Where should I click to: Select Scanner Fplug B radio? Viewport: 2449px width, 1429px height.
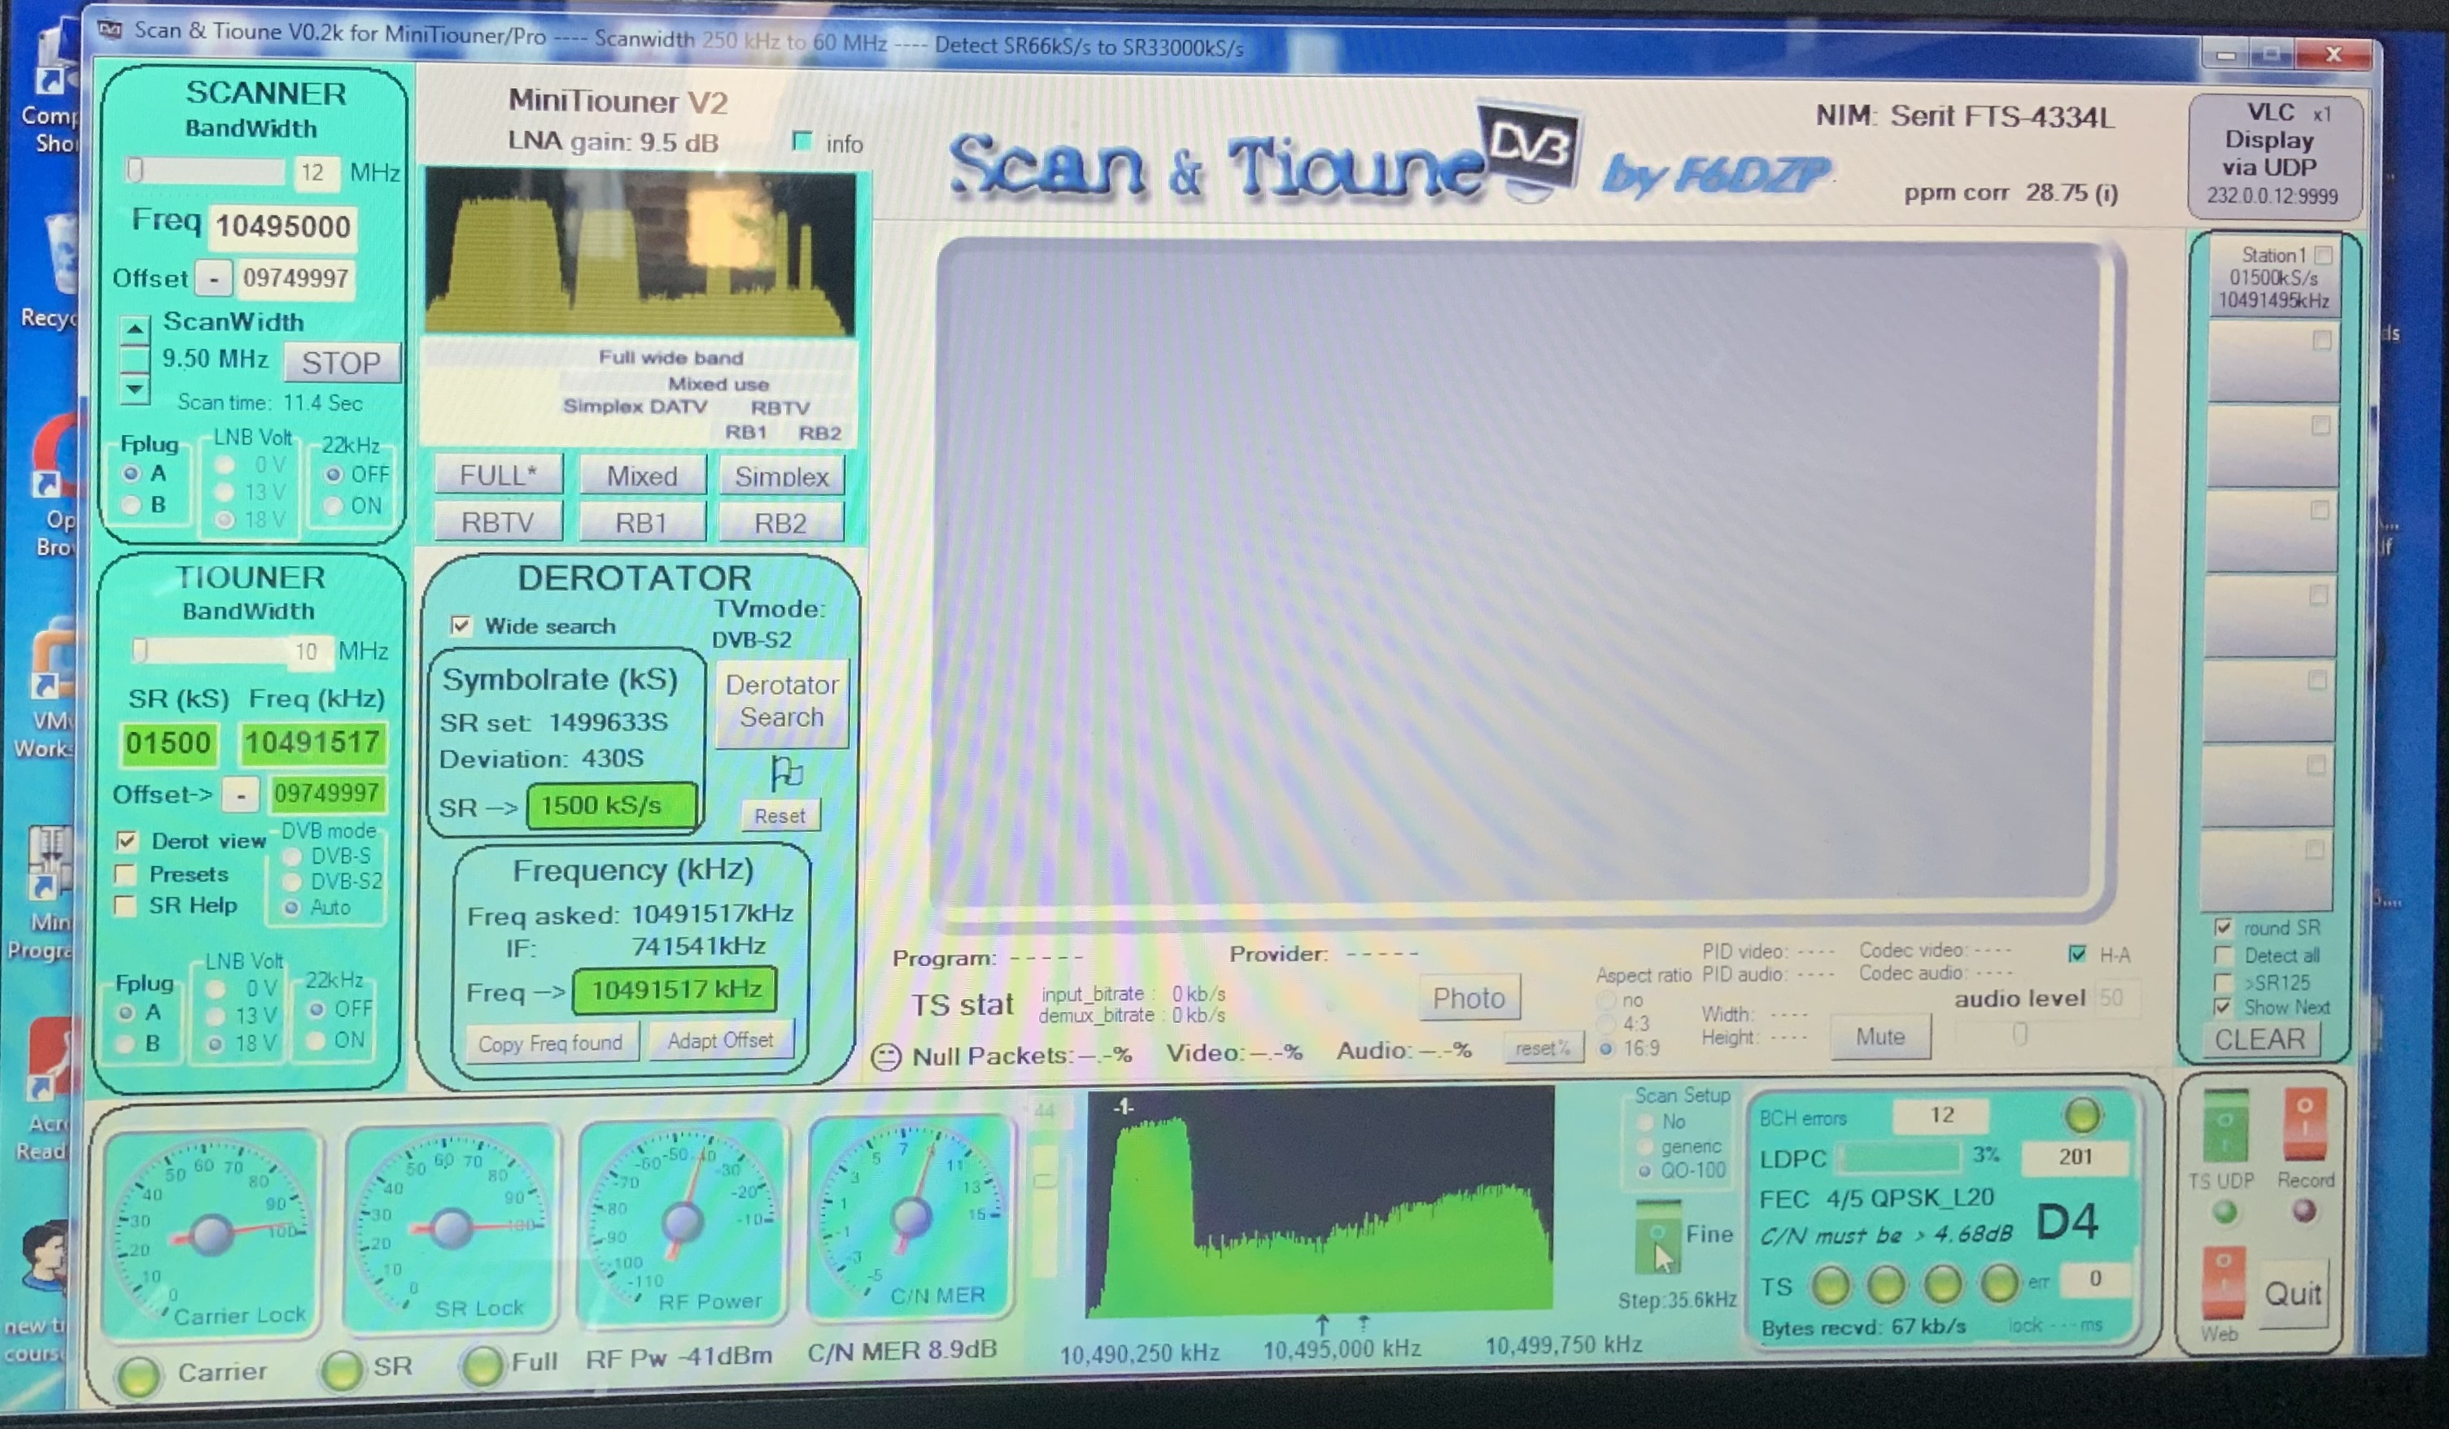tap(130, 505)
